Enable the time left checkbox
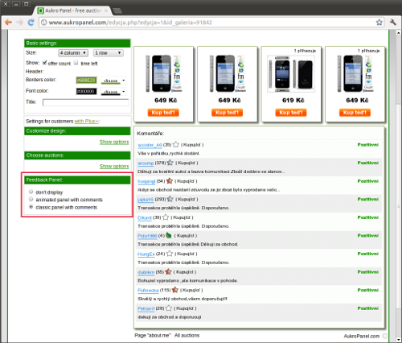The image size is (402, 343). [x=76, y=63]
